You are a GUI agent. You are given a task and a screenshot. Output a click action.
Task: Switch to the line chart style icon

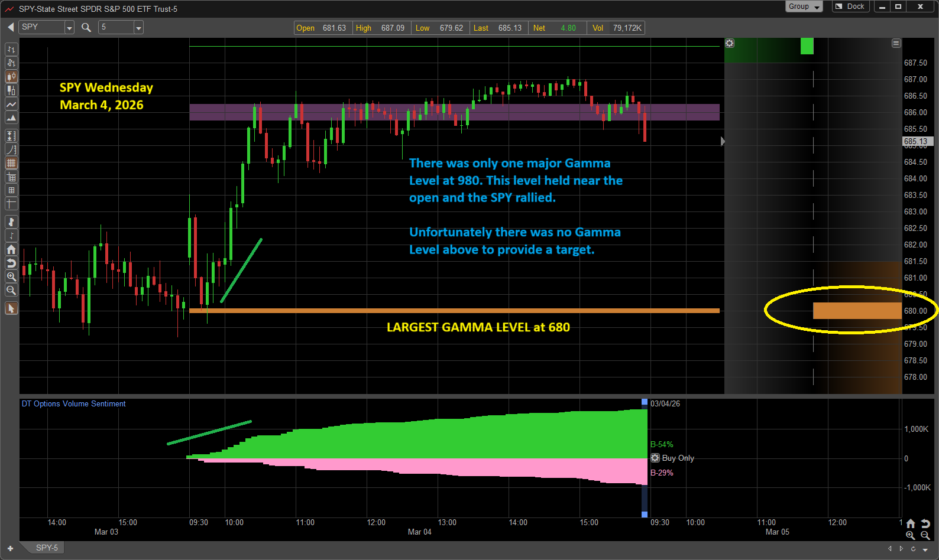point(11,105)
